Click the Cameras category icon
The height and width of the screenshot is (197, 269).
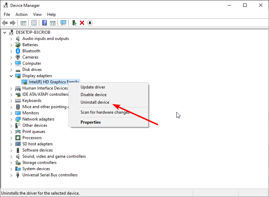[x=18, y=57]
